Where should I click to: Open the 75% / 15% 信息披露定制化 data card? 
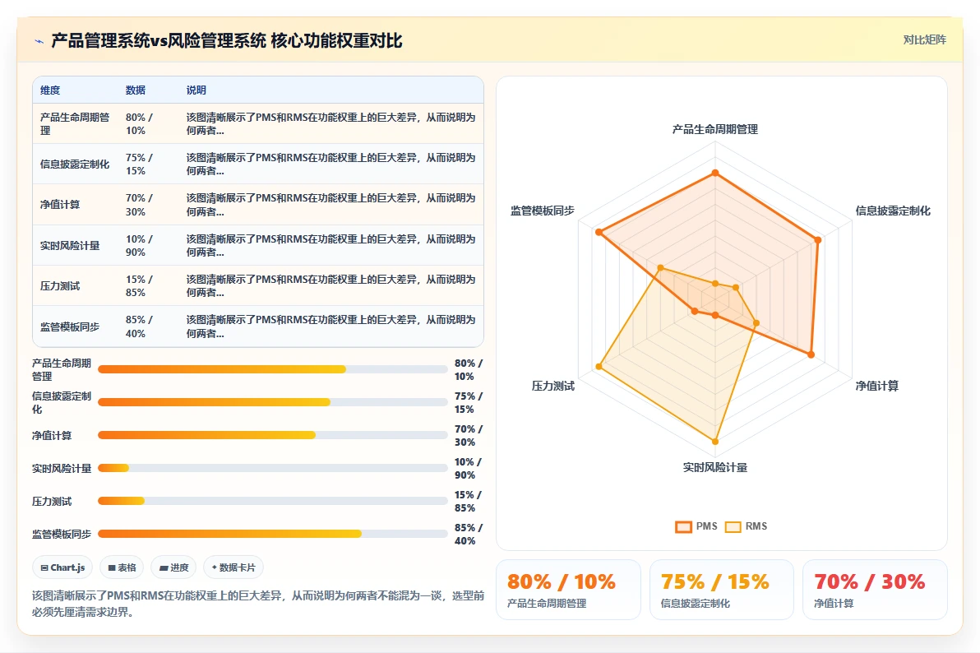[x=721, y=589]
